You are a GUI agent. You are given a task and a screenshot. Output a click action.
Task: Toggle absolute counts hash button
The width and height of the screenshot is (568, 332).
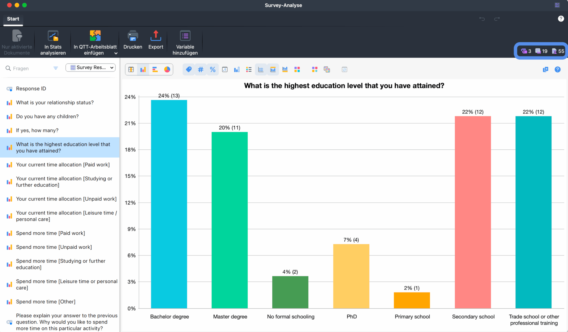coord(201,69)
